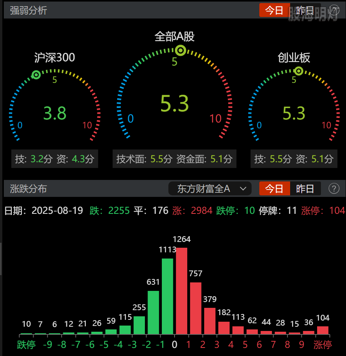
Task: Click the 创业板 gauge pointer marker
Action: pyautogui.click(x=299, y=71)
